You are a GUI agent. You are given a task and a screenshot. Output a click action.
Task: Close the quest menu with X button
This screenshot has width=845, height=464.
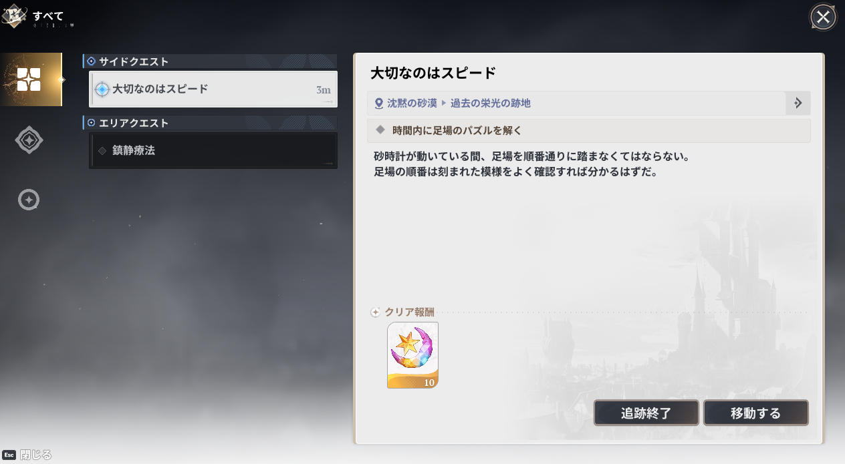(823, 17)
